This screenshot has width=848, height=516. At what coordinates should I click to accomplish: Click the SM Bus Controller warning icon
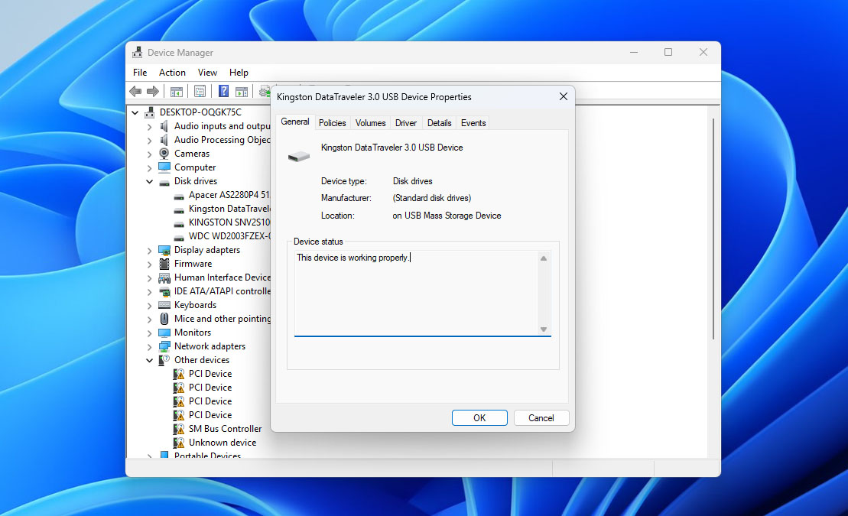click(178, 428)
